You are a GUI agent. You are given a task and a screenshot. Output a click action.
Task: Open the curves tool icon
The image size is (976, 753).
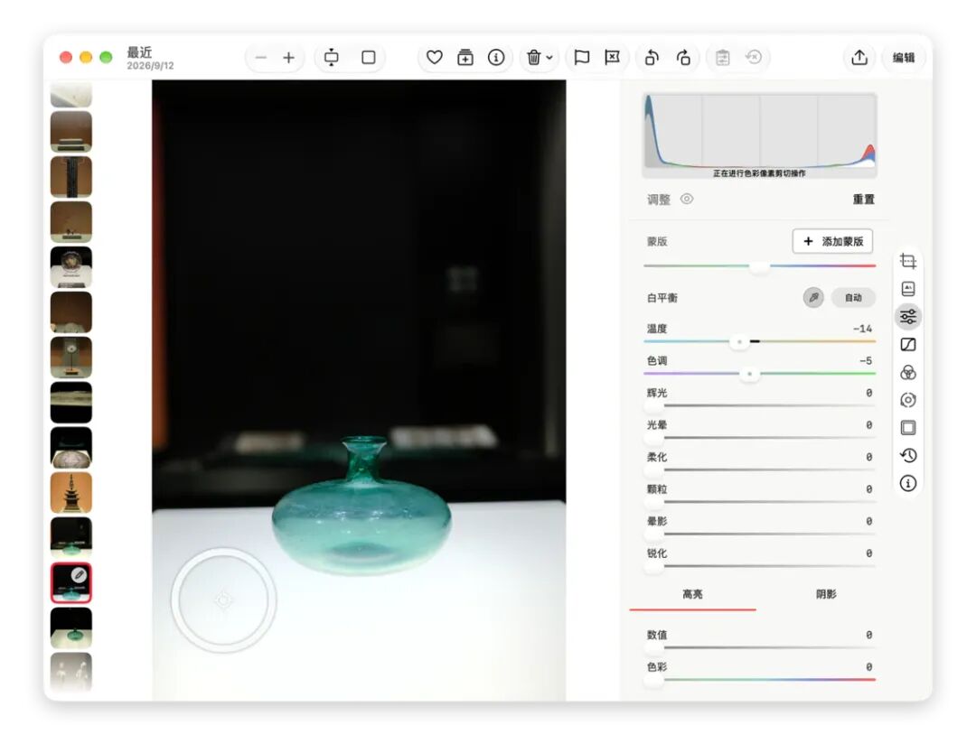tap(908, 345)
